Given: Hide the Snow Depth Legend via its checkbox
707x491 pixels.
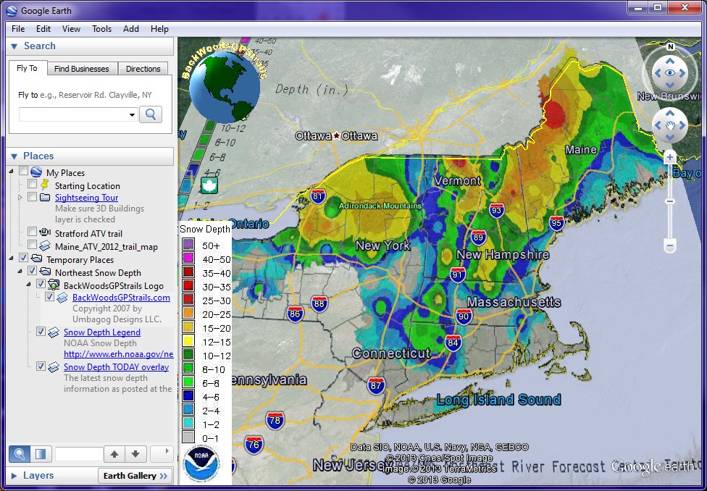Looking at the screenshot, I should coord(41,332).
